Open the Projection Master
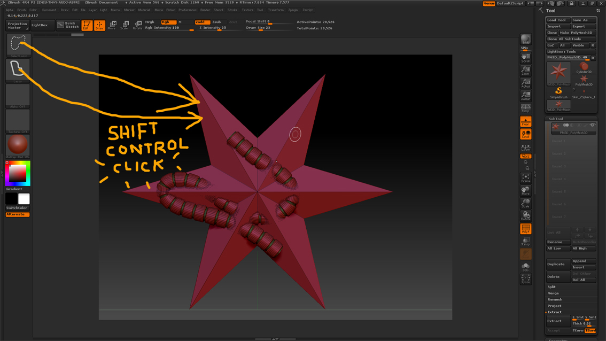This screenshot has width=606, height=341. 18,26
